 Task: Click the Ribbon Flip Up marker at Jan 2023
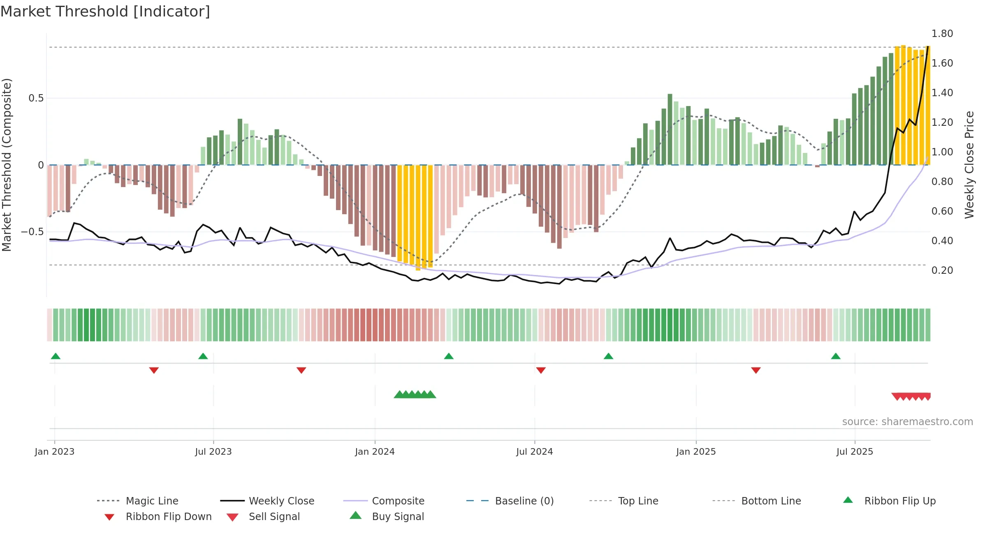coord(56,356)
